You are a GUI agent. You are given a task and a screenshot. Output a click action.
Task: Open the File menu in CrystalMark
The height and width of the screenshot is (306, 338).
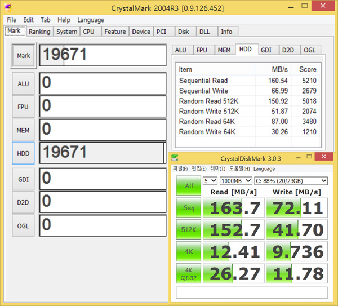click(11, 20)
